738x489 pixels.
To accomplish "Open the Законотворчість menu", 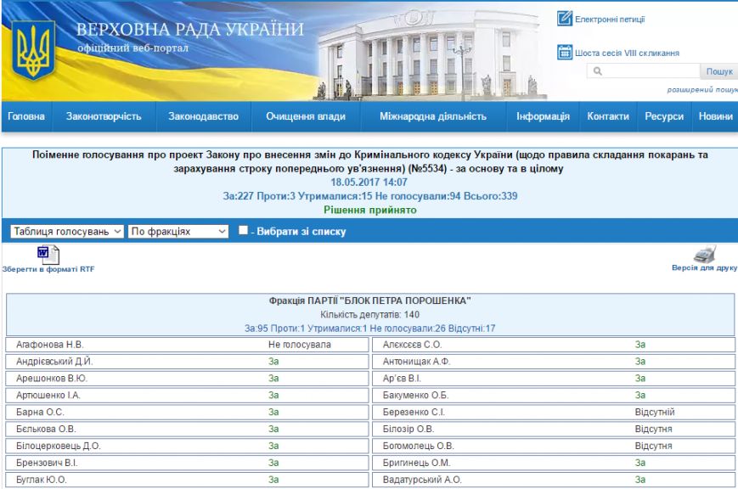I will click(104, 116).
